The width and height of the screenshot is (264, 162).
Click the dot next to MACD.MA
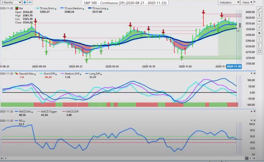[x=32, y=112]
